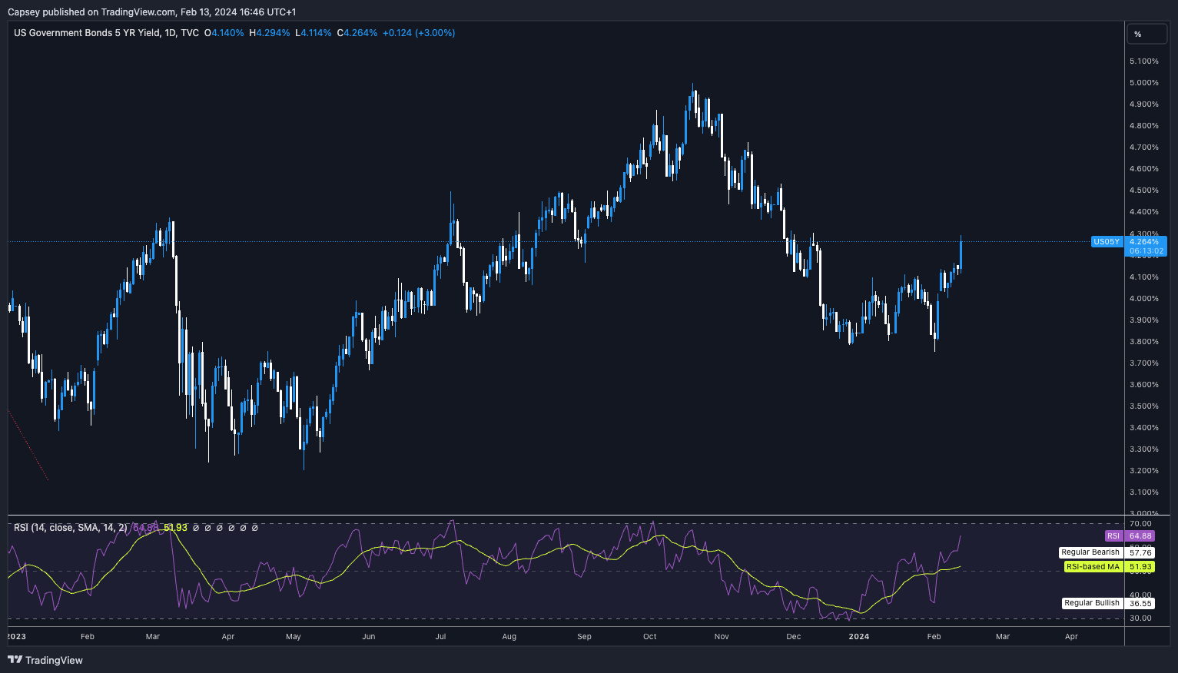The width and height of the screenshot is (1178, 673).
Task: Click the first empty-value symbol in RSI legend
Action: pos(195,528)
